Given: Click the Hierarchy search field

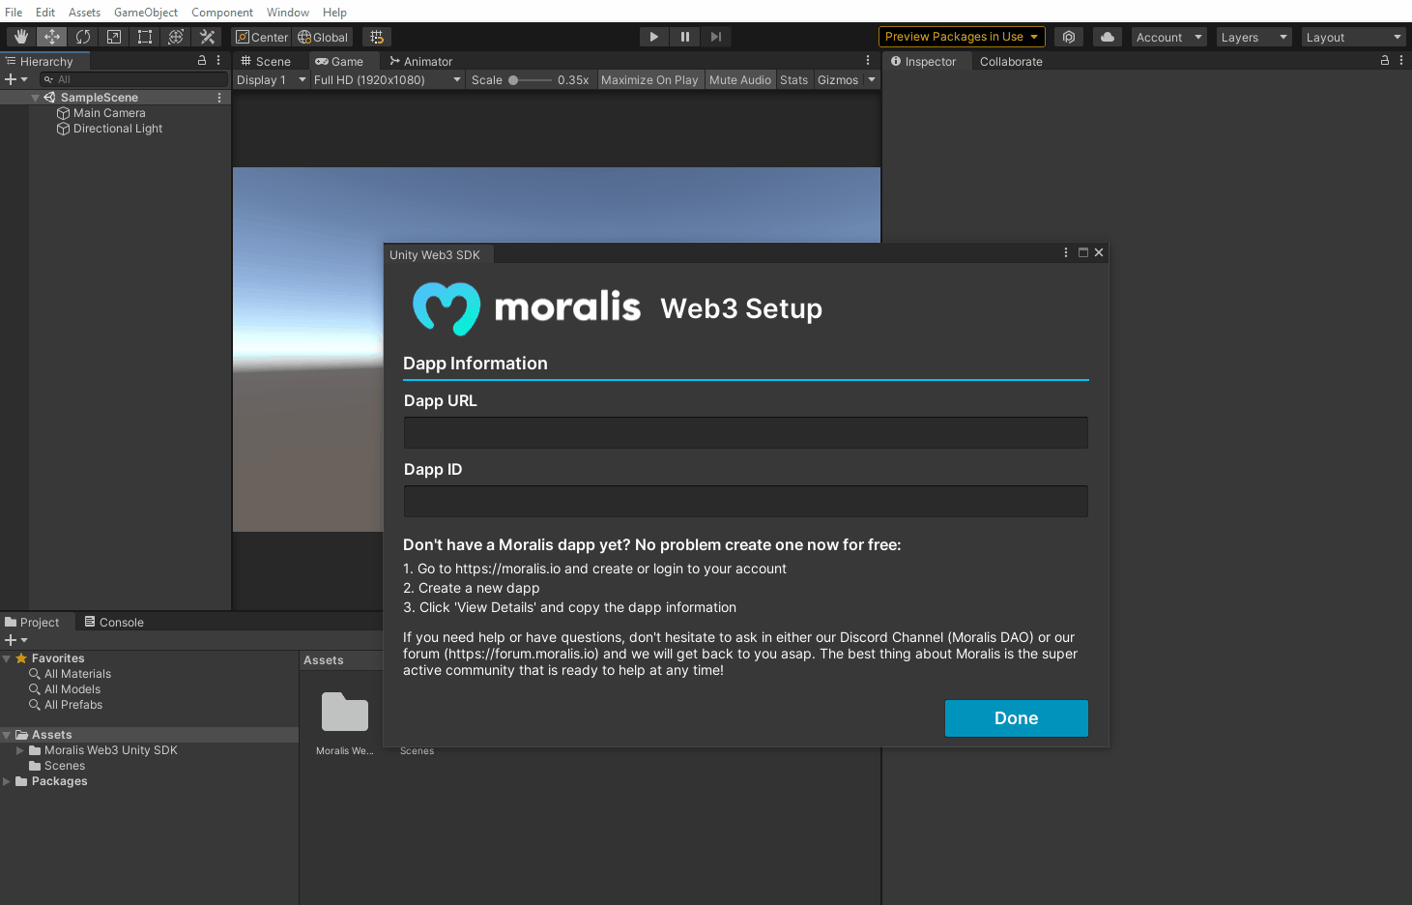Looking at the screenshot, I should [133, 79].
